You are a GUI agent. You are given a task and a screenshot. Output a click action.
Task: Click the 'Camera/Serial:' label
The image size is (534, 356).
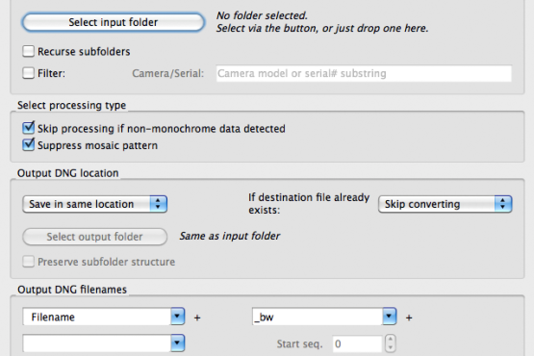[x=167, y=73]
